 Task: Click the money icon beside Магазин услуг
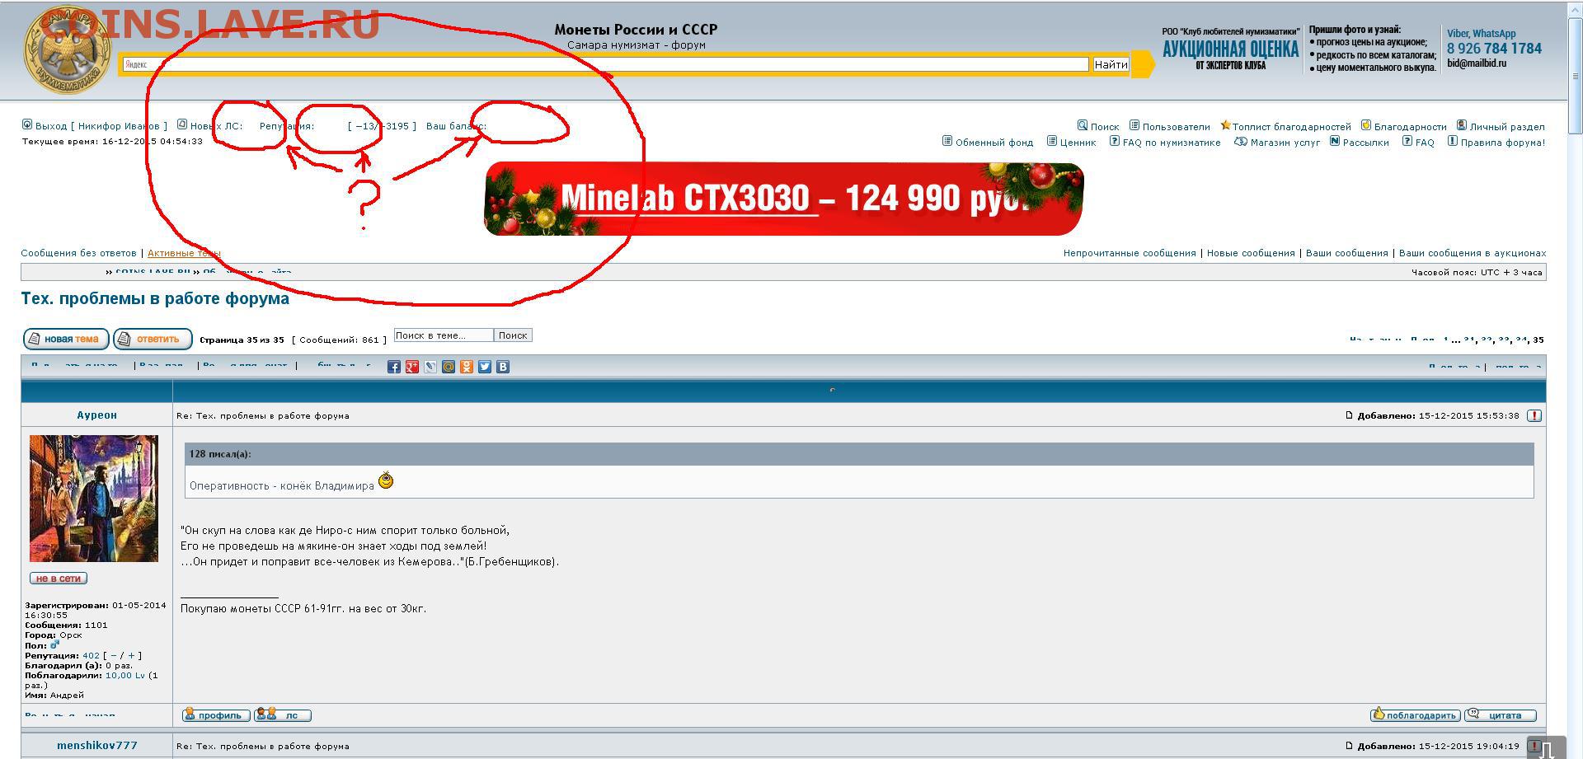pos(1240,141)
